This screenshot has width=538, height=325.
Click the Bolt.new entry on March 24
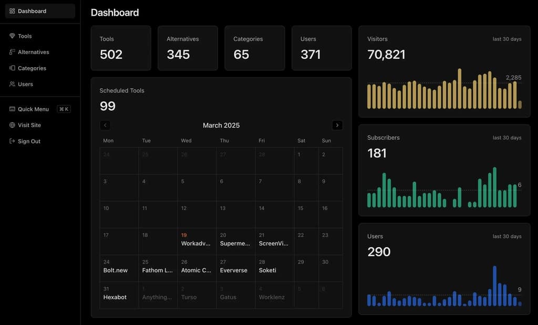(115, 270)
